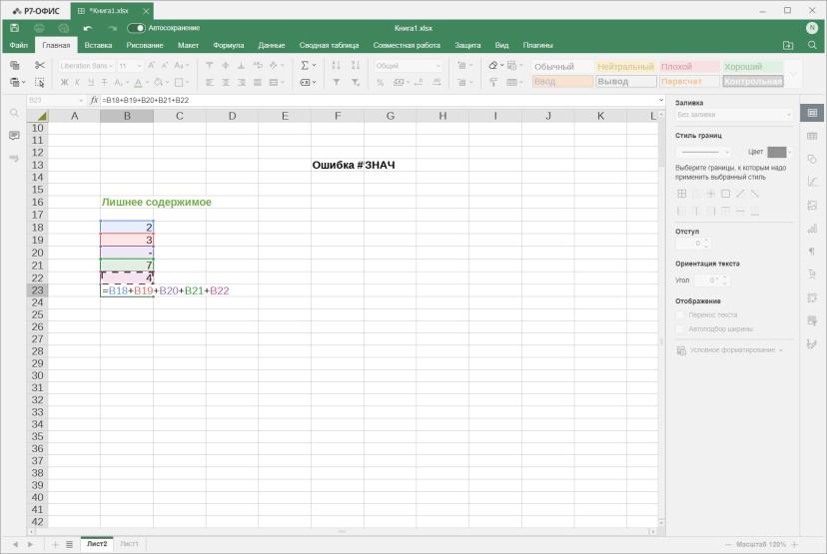Open shape settings in the right sidebar
This screenshot has width=827, height=554.
(812, 159)
